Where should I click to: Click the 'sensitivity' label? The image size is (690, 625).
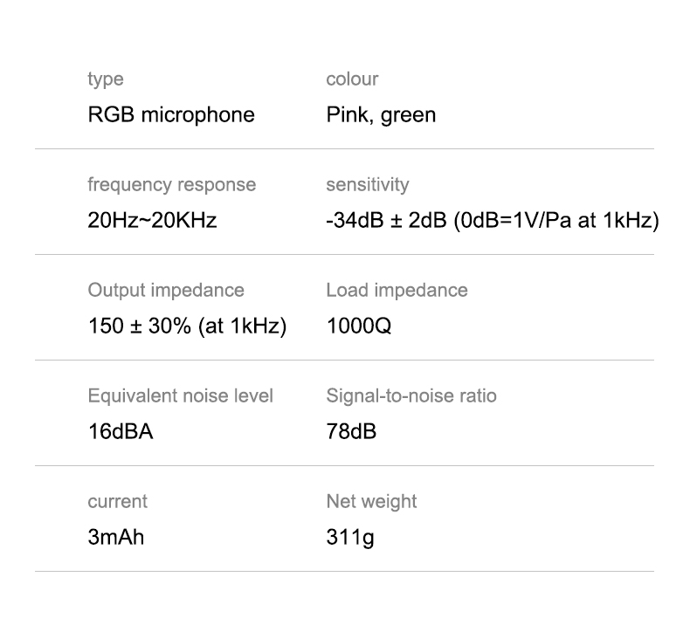(367, 185)
